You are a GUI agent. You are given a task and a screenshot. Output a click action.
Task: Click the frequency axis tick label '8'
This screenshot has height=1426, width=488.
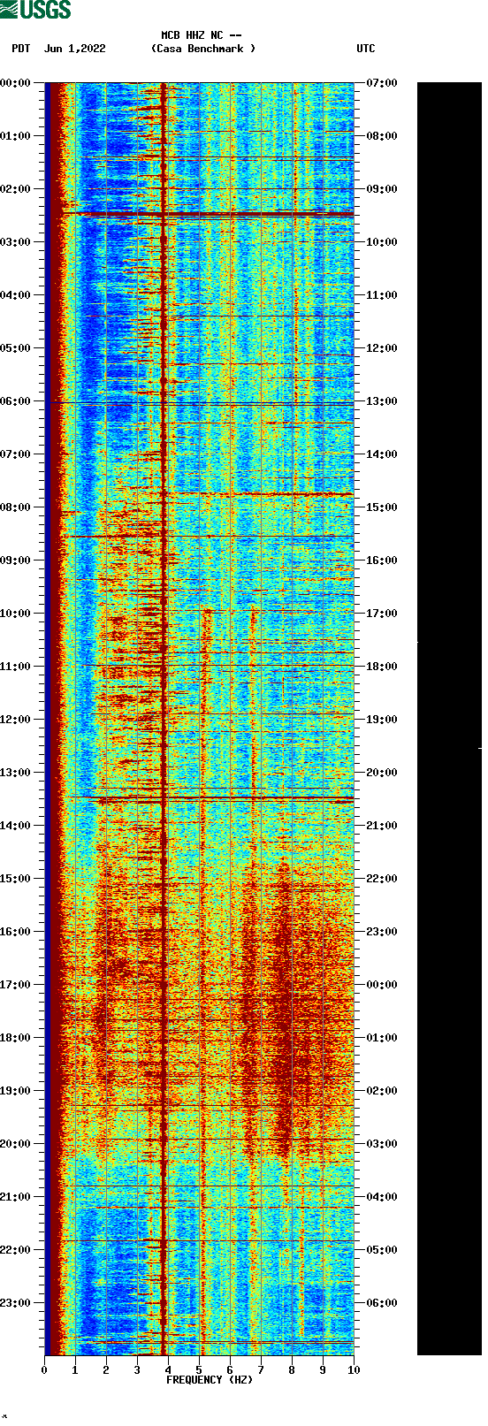292,1370
